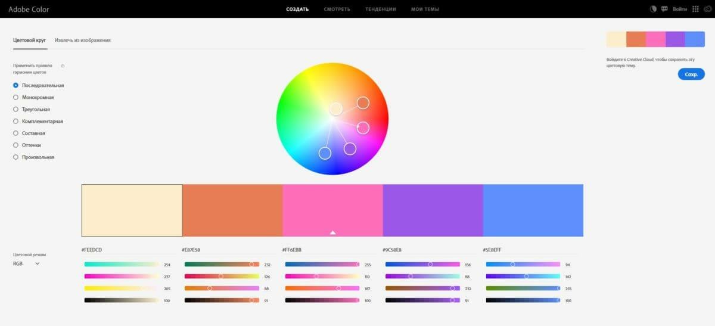Open the Adobe apps grid icon
The image size is (715, 326).
click(695, 9)
